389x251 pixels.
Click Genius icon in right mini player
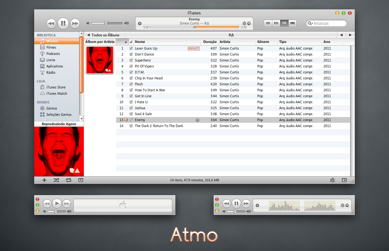(x=343, y=205)
